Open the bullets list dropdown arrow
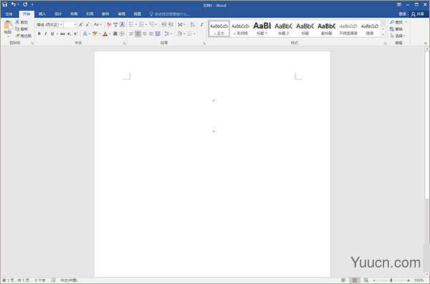 coord(136,24)
